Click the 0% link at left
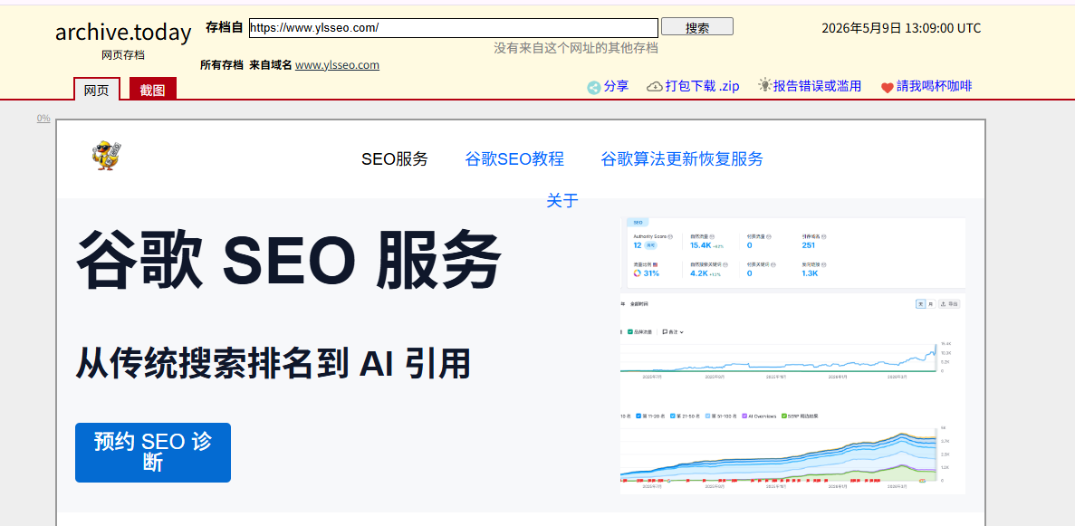The height and width of the screenshot is (526, 1075). point(43,118)
